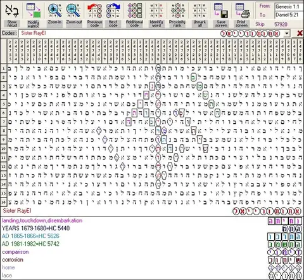Go to Previous code
The width and height of the screenshot is (304, 280).
tap(94, 10)
